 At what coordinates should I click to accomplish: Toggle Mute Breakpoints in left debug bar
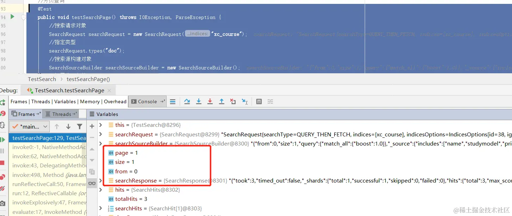pos(2,189)
